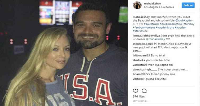Image resolution: width=200 pixels, height=106 pixels.
Task: Open the @clubkayden mention
Action: [x=184, y=20]
